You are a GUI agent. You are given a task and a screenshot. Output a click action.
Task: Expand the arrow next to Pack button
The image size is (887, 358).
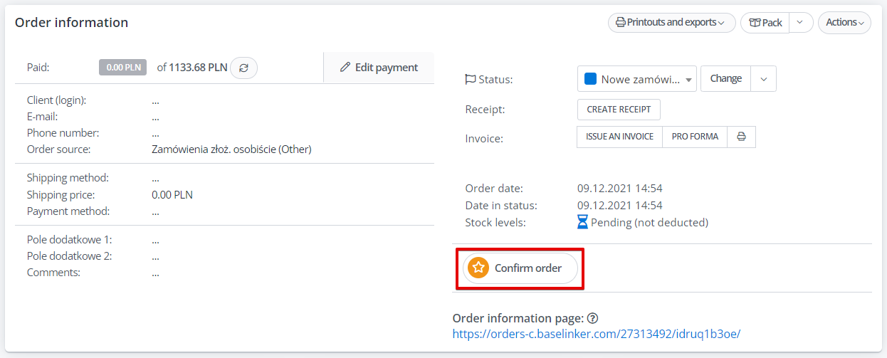(x=800, y=23)
